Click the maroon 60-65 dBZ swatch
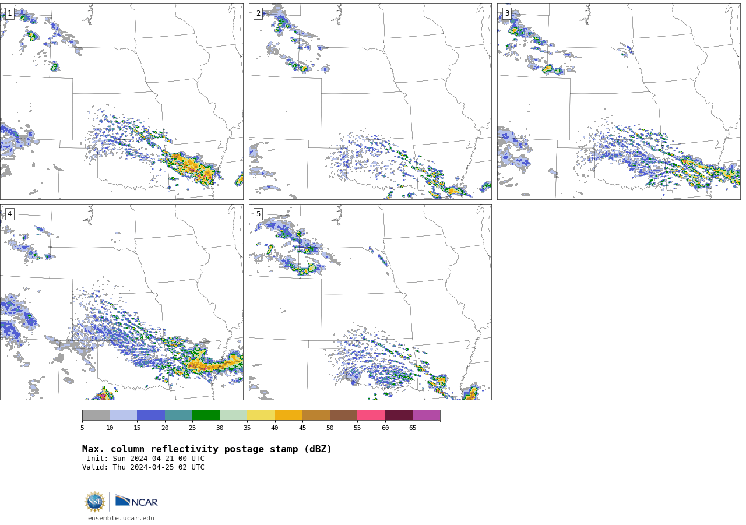The height and width of the screenshot is (525, 746). pyautogui.click(x=399, y=415)
